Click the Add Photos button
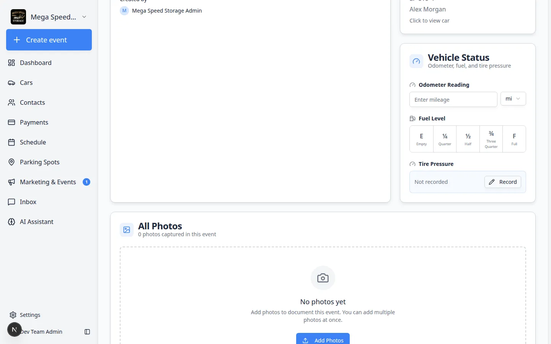 [x=323, y=339]
